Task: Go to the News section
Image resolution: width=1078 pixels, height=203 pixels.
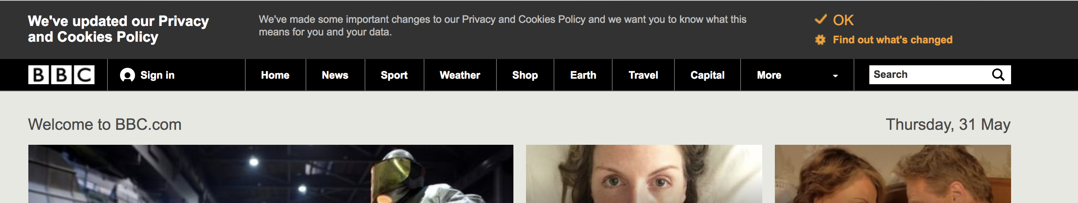Action: pyautogui.click(x=335, y=76)
